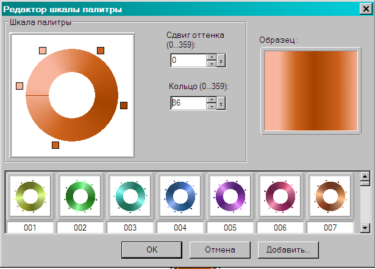
Task: Click palette list scrollbar down arrow
Action: pyautogui.click(x=365, y=228)
